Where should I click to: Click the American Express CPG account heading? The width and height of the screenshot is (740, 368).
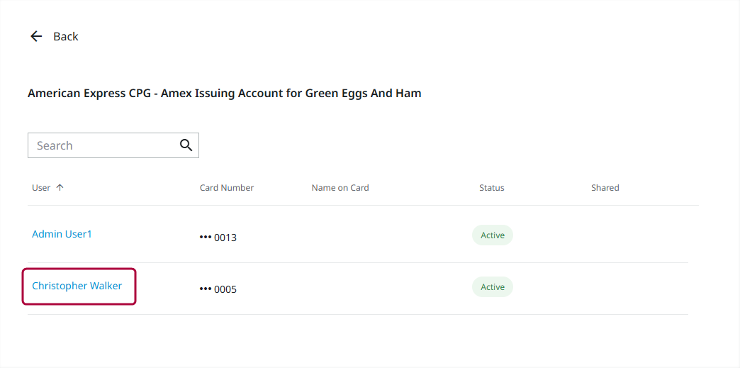pyautogui.click(x=224, y=93)
